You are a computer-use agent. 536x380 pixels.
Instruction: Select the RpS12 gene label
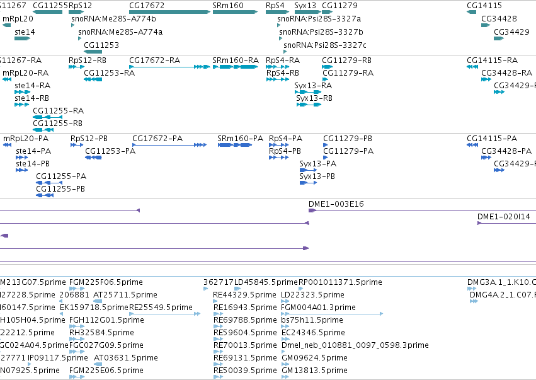(81, 6)
